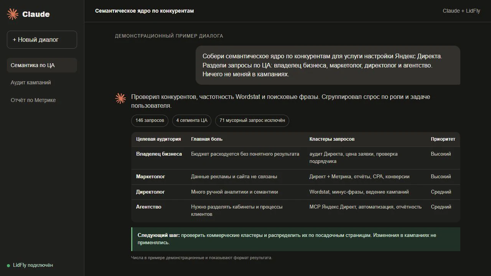Click the assistant avatar icon beside reply

coord(120,99)
